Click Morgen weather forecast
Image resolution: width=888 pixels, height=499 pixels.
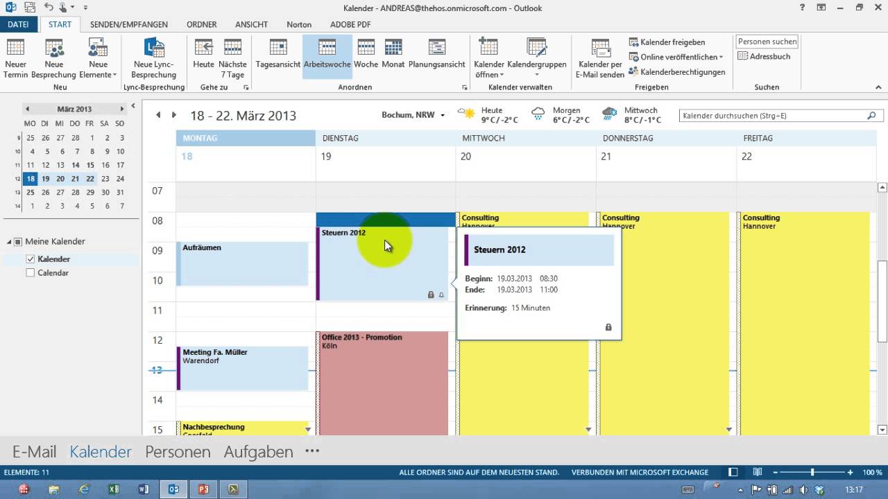tap(561, 114)
